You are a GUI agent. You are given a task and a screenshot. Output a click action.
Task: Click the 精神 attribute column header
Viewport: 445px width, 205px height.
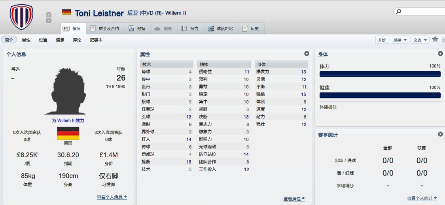tap(224, 64)
